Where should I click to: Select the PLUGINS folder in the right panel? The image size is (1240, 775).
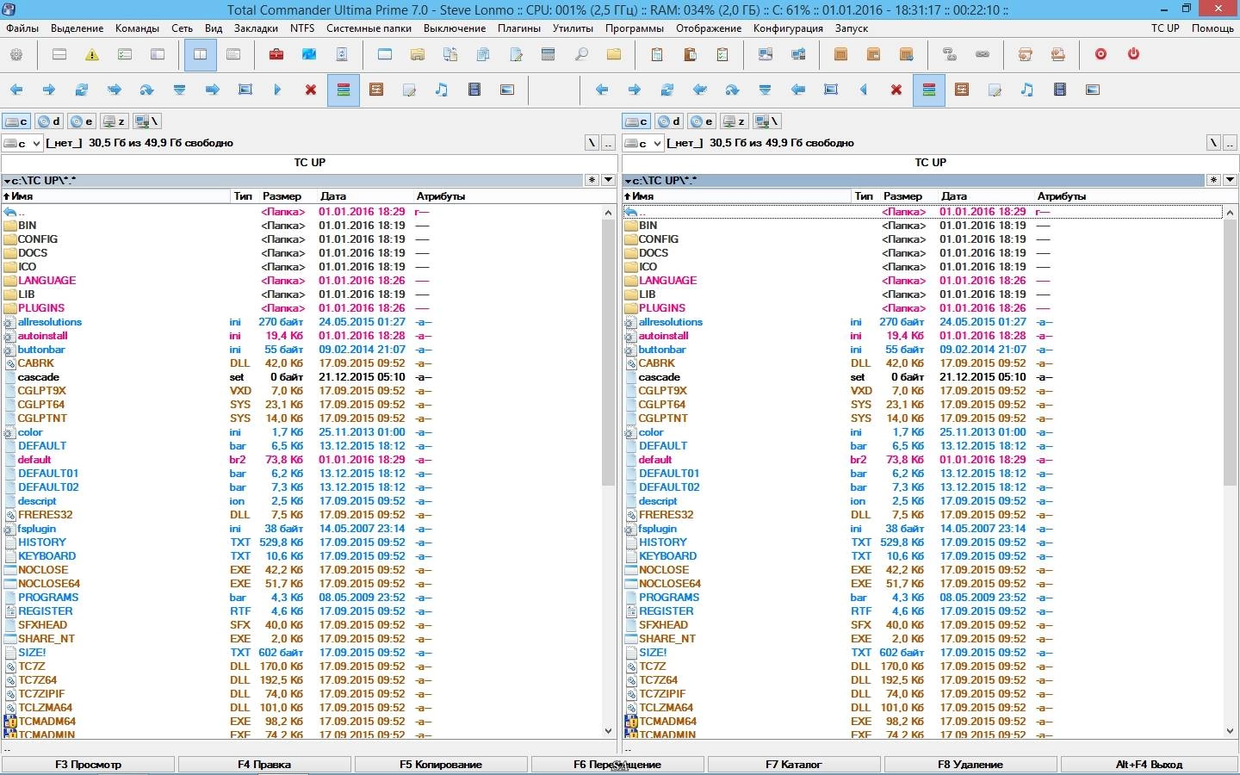(x=662, y=308)
